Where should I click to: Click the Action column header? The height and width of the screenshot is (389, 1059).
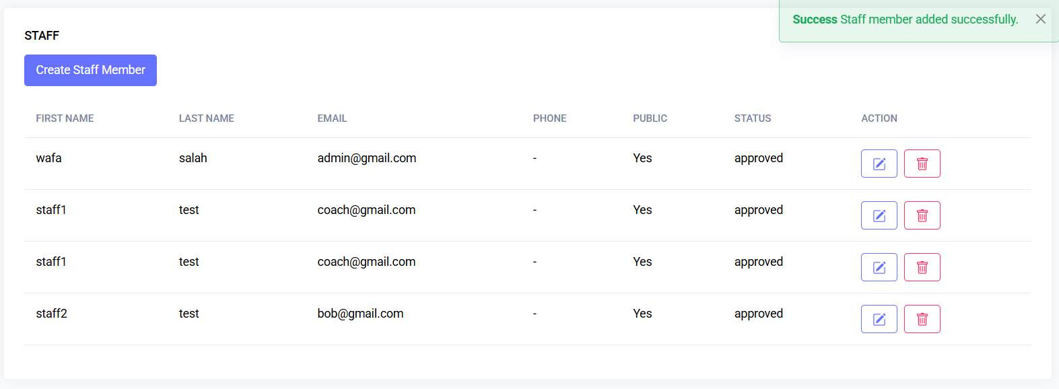tap(879, 118)
